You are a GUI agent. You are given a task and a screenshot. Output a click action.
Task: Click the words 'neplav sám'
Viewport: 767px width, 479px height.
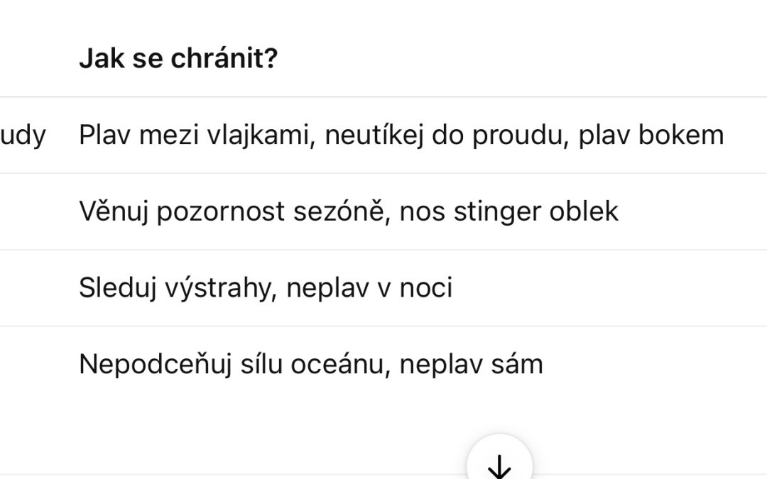click(x=471, y=365)
